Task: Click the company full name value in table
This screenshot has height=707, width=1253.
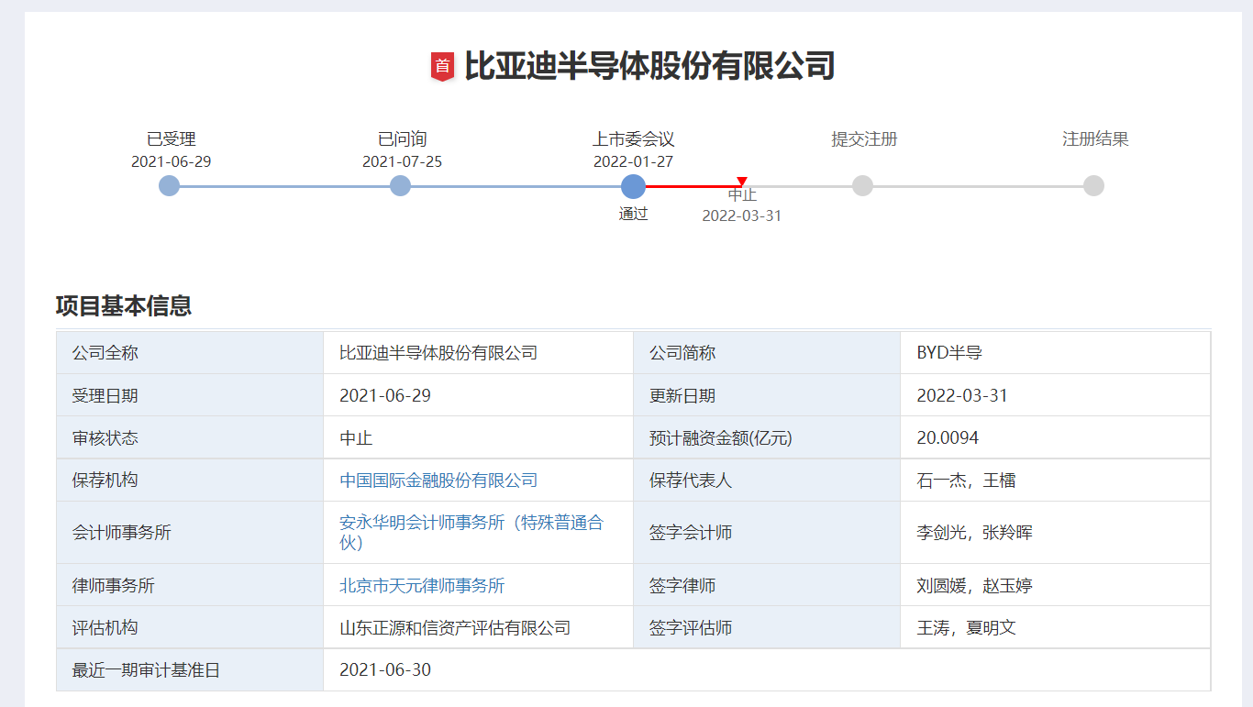Action: (438, 353)
